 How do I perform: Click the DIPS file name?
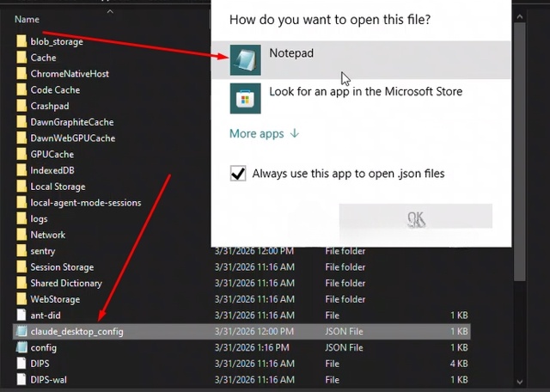coord(40,364)
